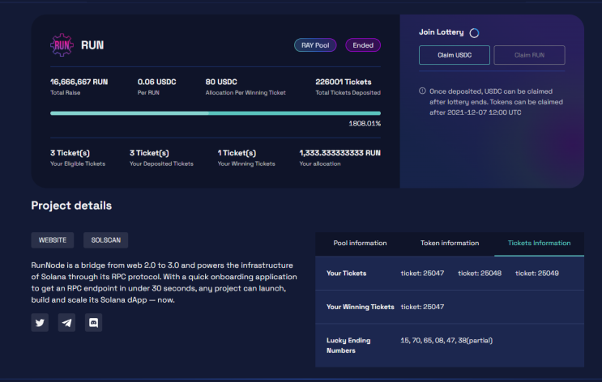Image resolution: width=602 pixels, height=382 pixels.
Task: Click the Your Tickets row label
Action: click(346, 274)
